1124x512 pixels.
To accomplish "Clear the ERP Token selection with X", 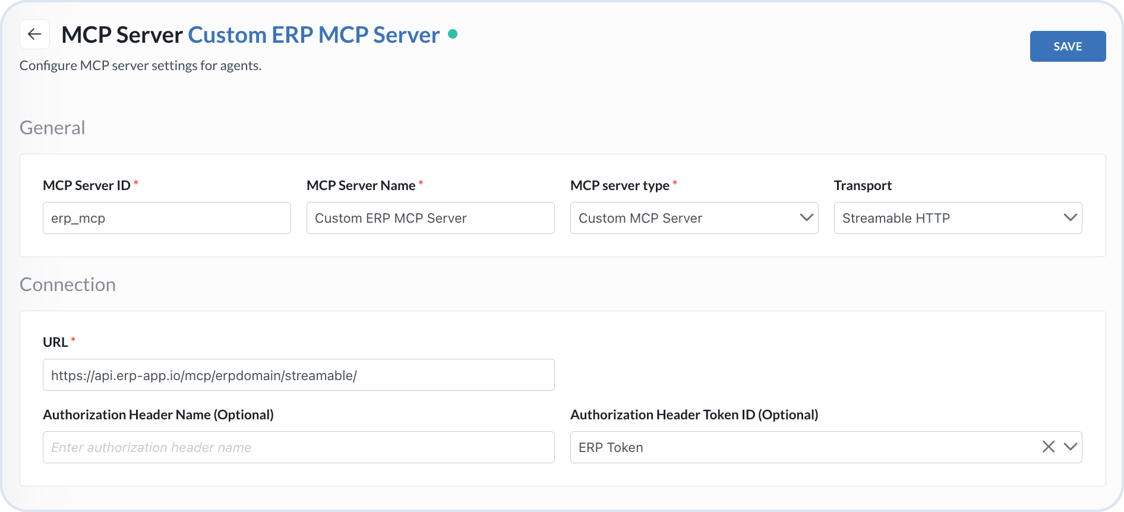I will pos(1049,447).
